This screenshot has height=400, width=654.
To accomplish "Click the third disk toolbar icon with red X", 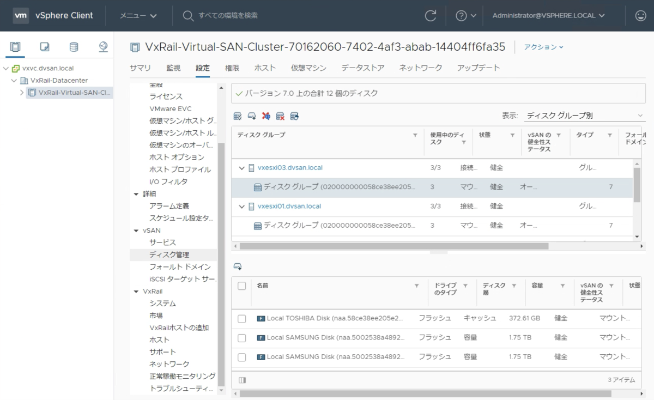I will coord(266,116).
